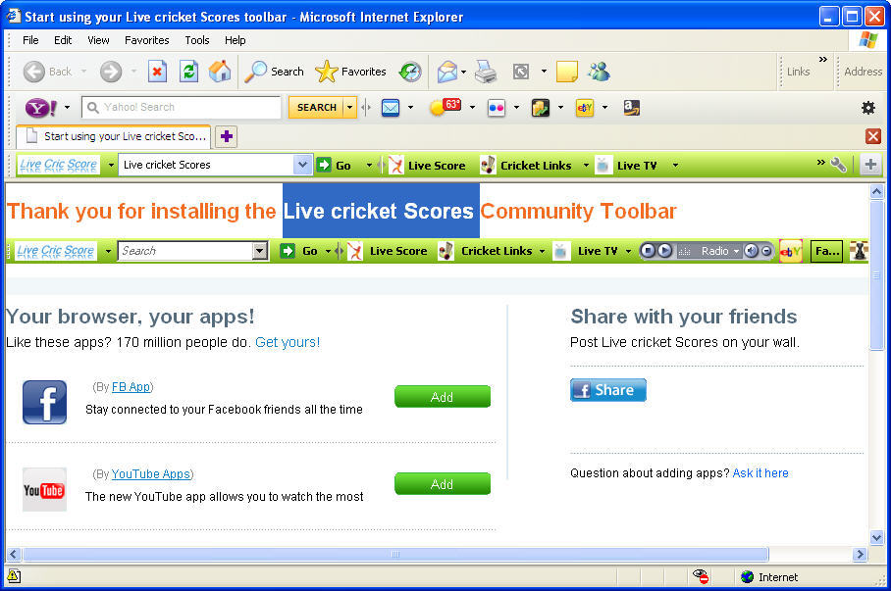
Task: Open the Flickr icon on the Yahoo toolbar
Action: coord(496,109)
